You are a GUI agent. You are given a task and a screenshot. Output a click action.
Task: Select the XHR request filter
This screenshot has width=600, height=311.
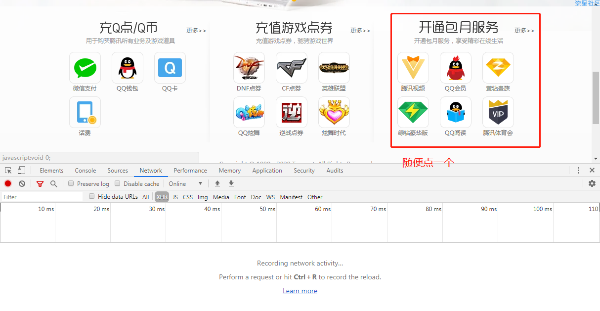tap(162, 197)
